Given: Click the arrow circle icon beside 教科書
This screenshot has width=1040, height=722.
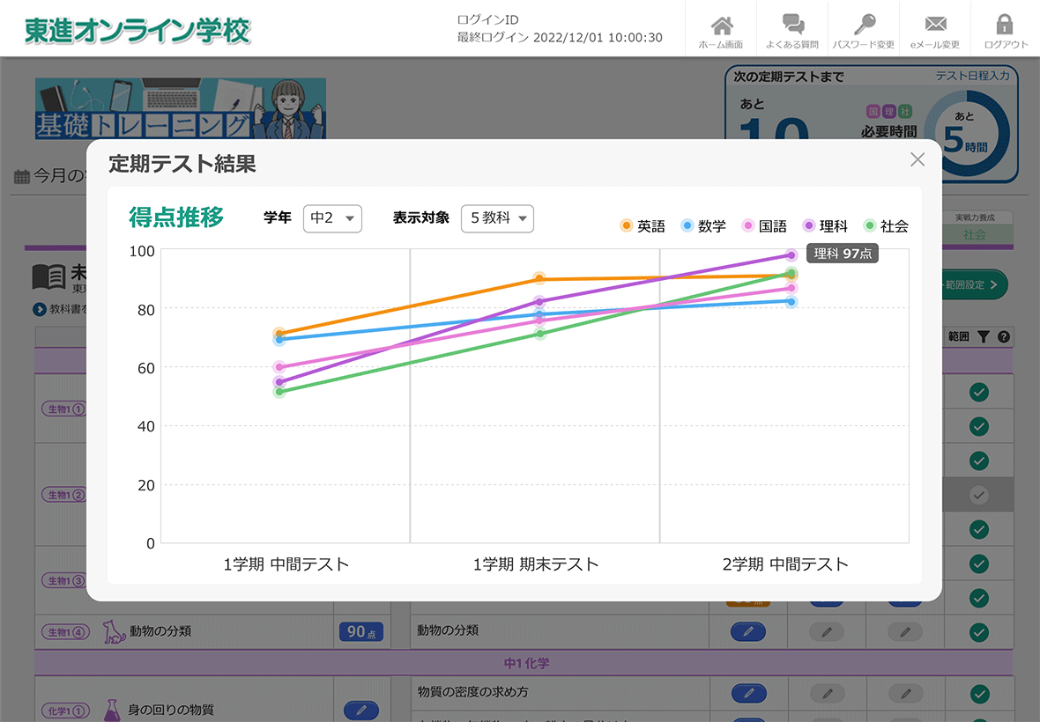Looking at the screenshot, I should 39,309.
